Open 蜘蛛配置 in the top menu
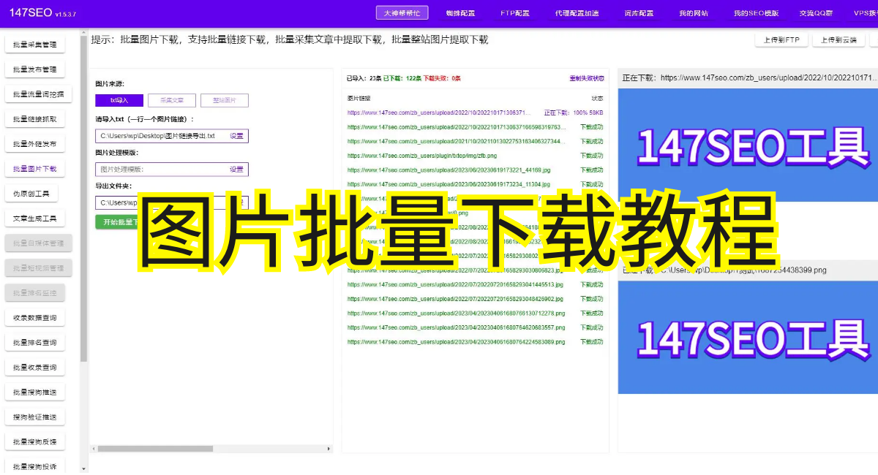 460,13
